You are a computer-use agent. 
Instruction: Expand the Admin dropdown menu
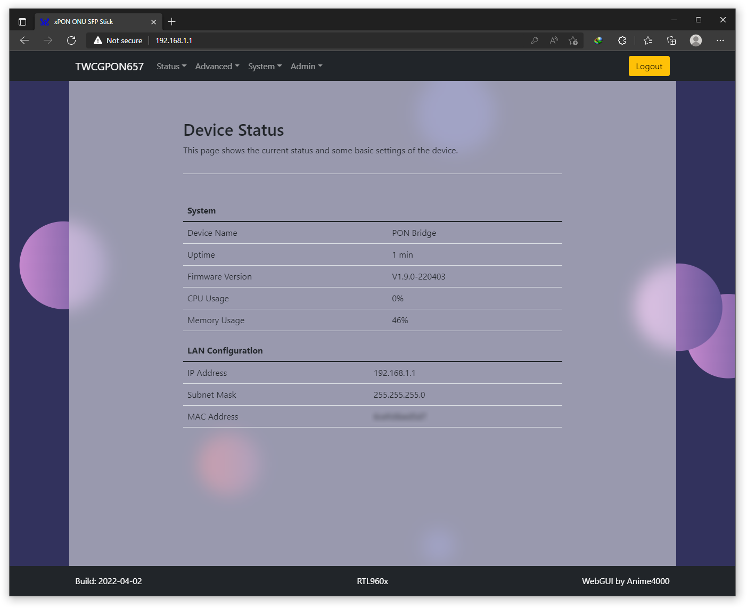tap(306, 67)
